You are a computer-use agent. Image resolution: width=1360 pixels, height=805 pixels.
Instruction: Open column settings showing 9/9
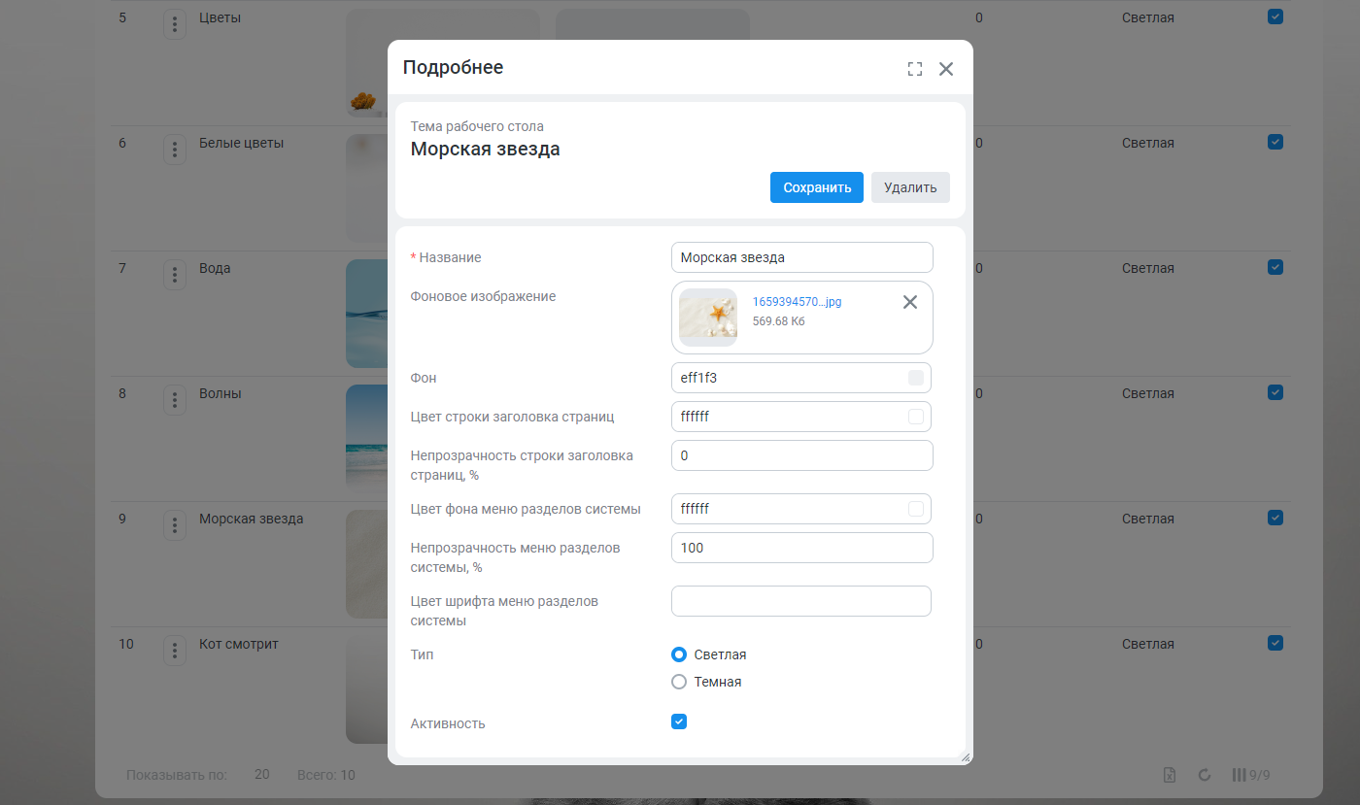1251,775
